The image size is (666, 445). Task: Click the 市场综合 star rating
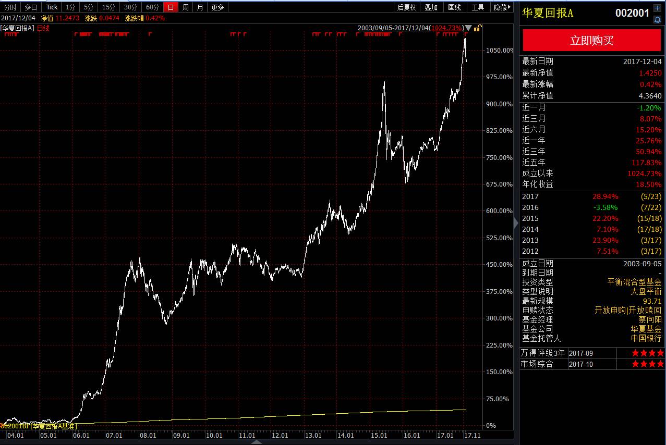click(x=648, y=364)
